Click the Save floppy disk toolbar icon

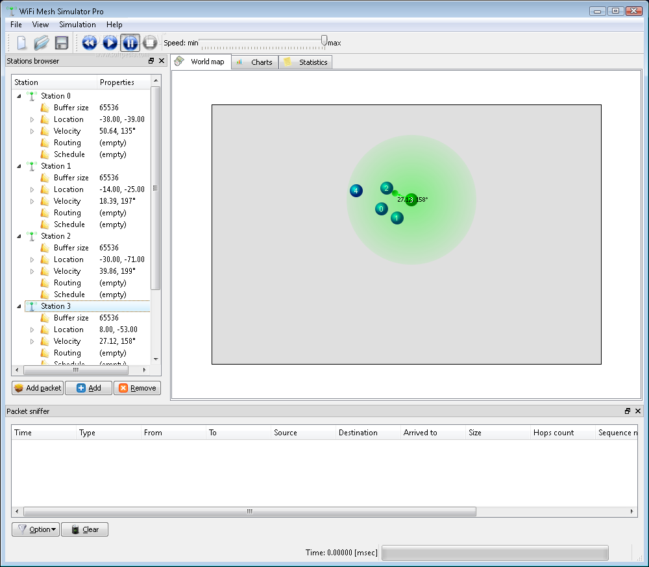click(x=62, y=43)
